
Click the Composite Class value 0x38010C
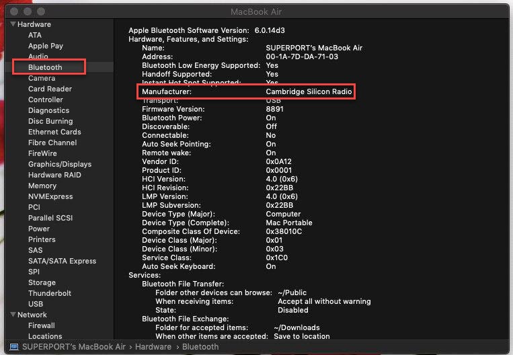284,231
